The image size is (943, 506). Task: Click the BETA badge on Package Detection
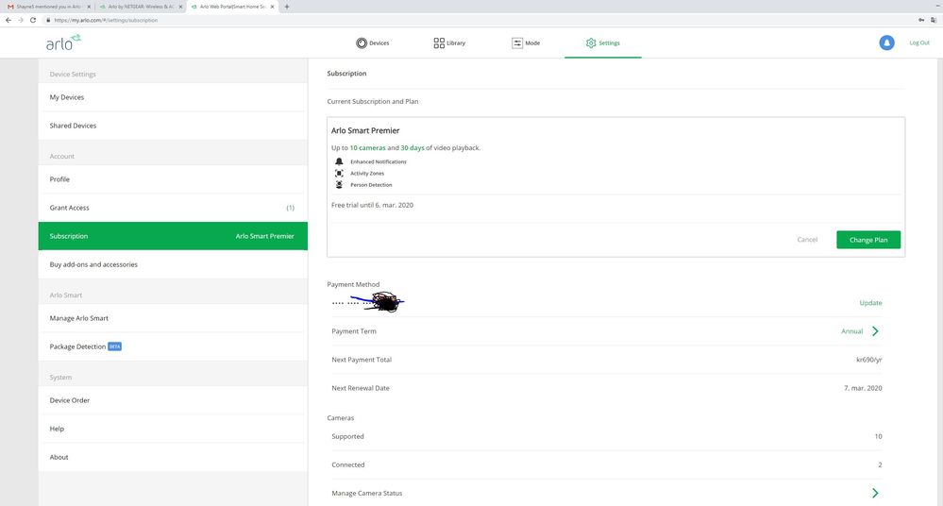point(114,346)
